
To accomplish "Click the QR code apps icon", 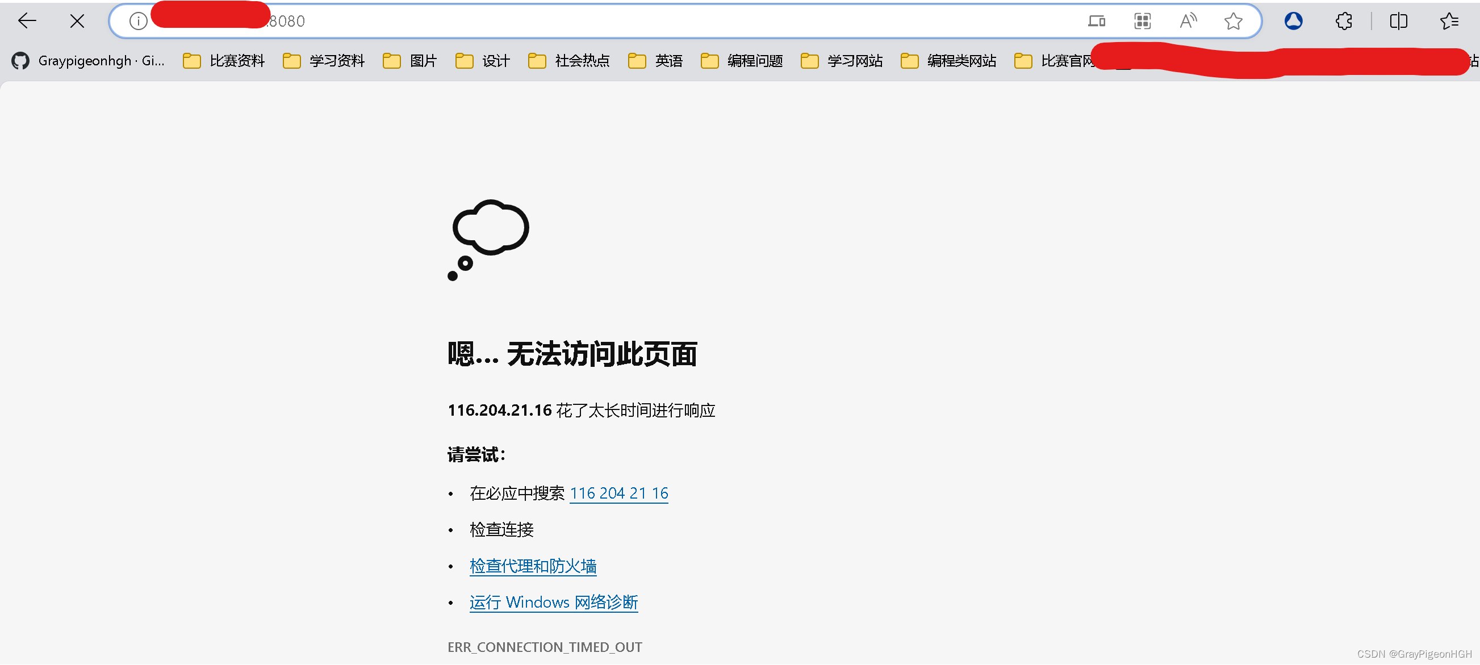I will coord(1142,21).
